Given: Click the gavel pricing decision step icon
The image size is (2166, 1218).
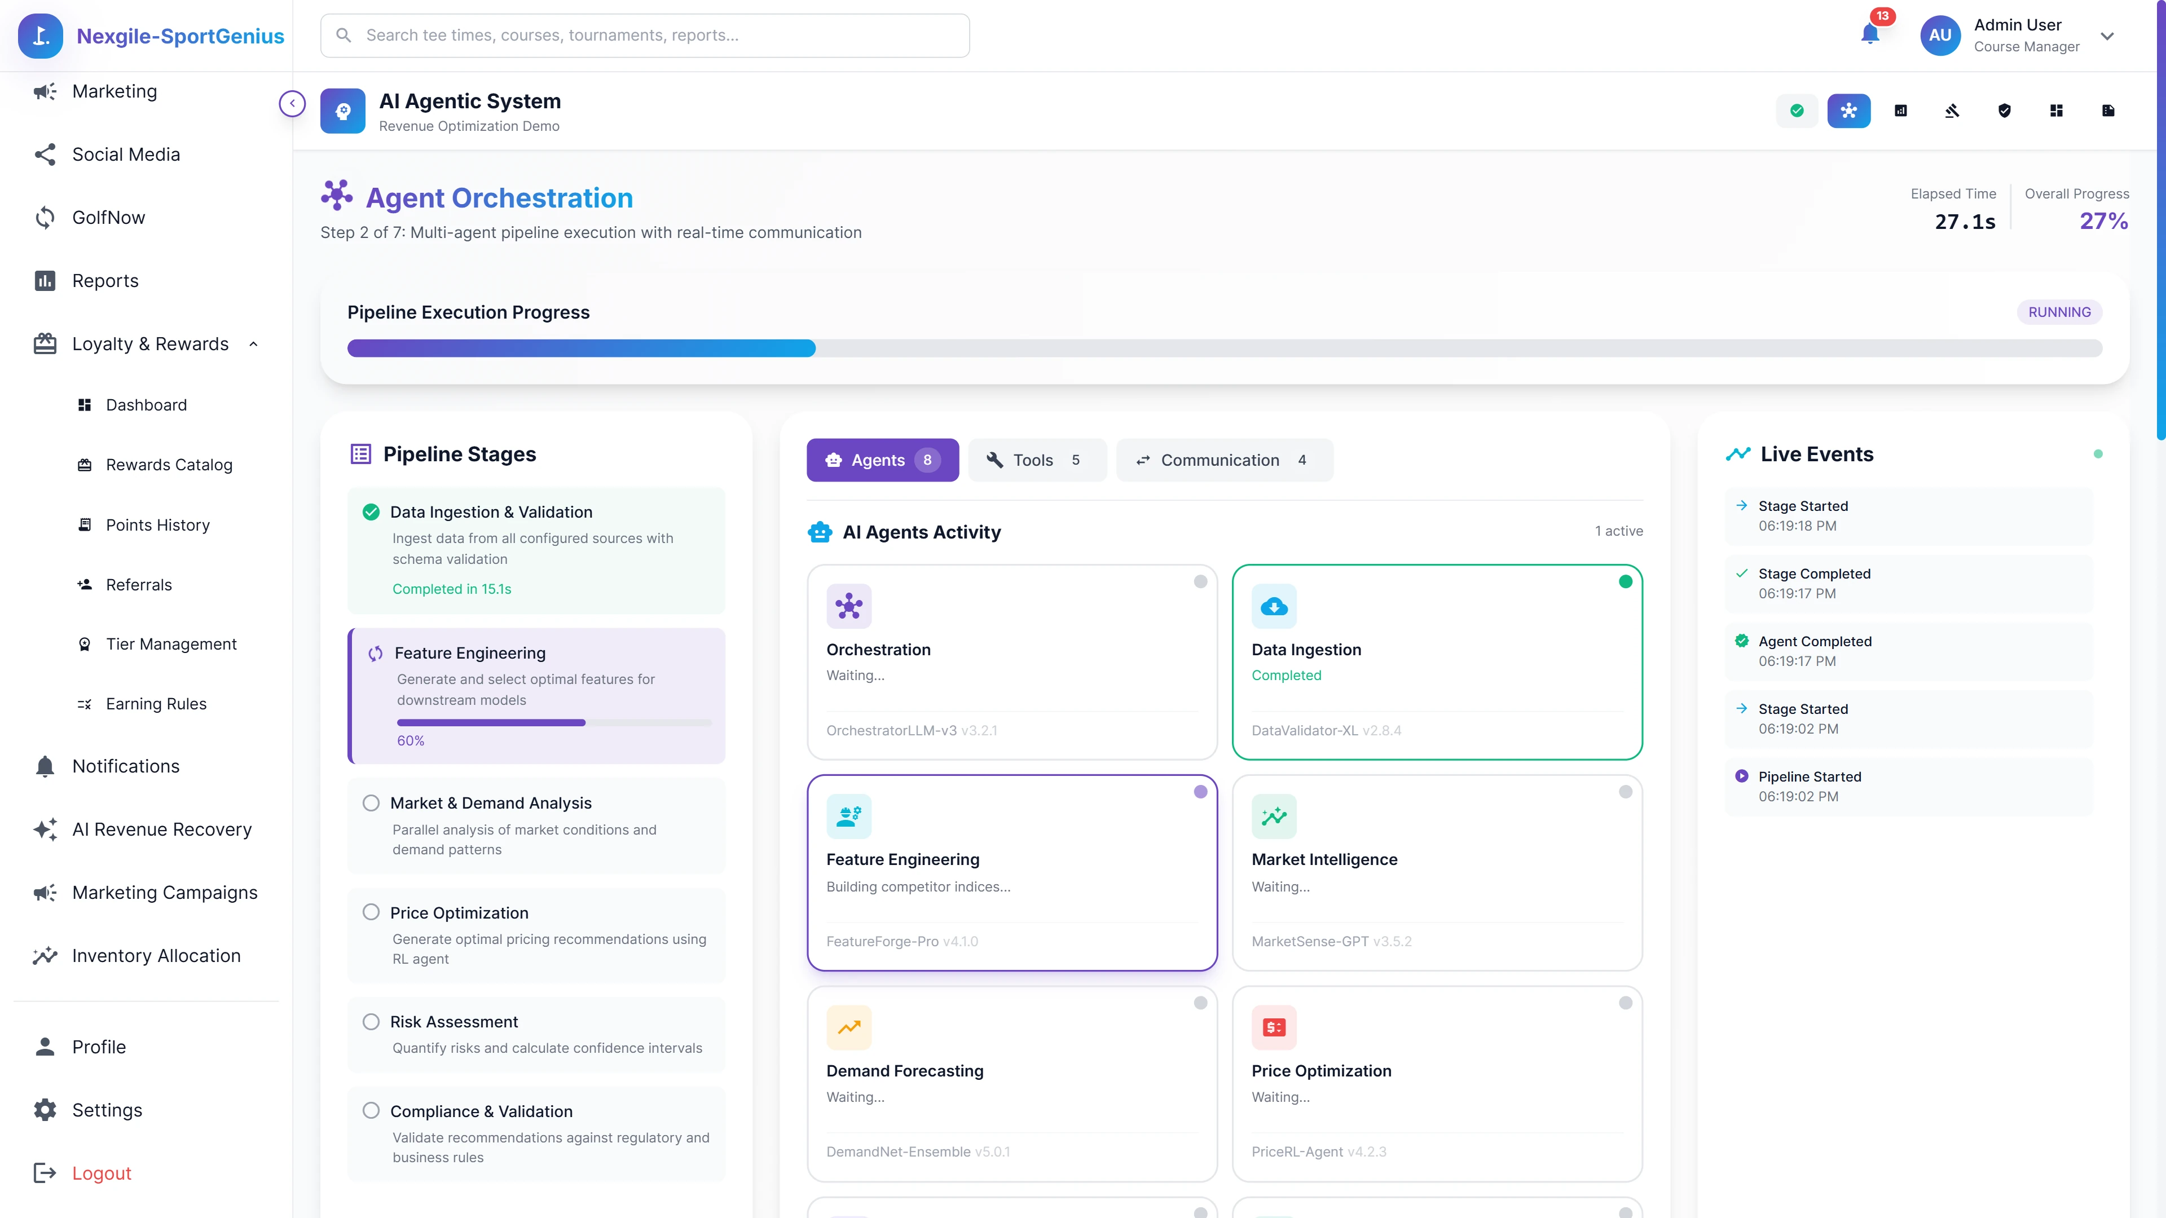Looking at the screenshot, I should tap(1952, 110).
